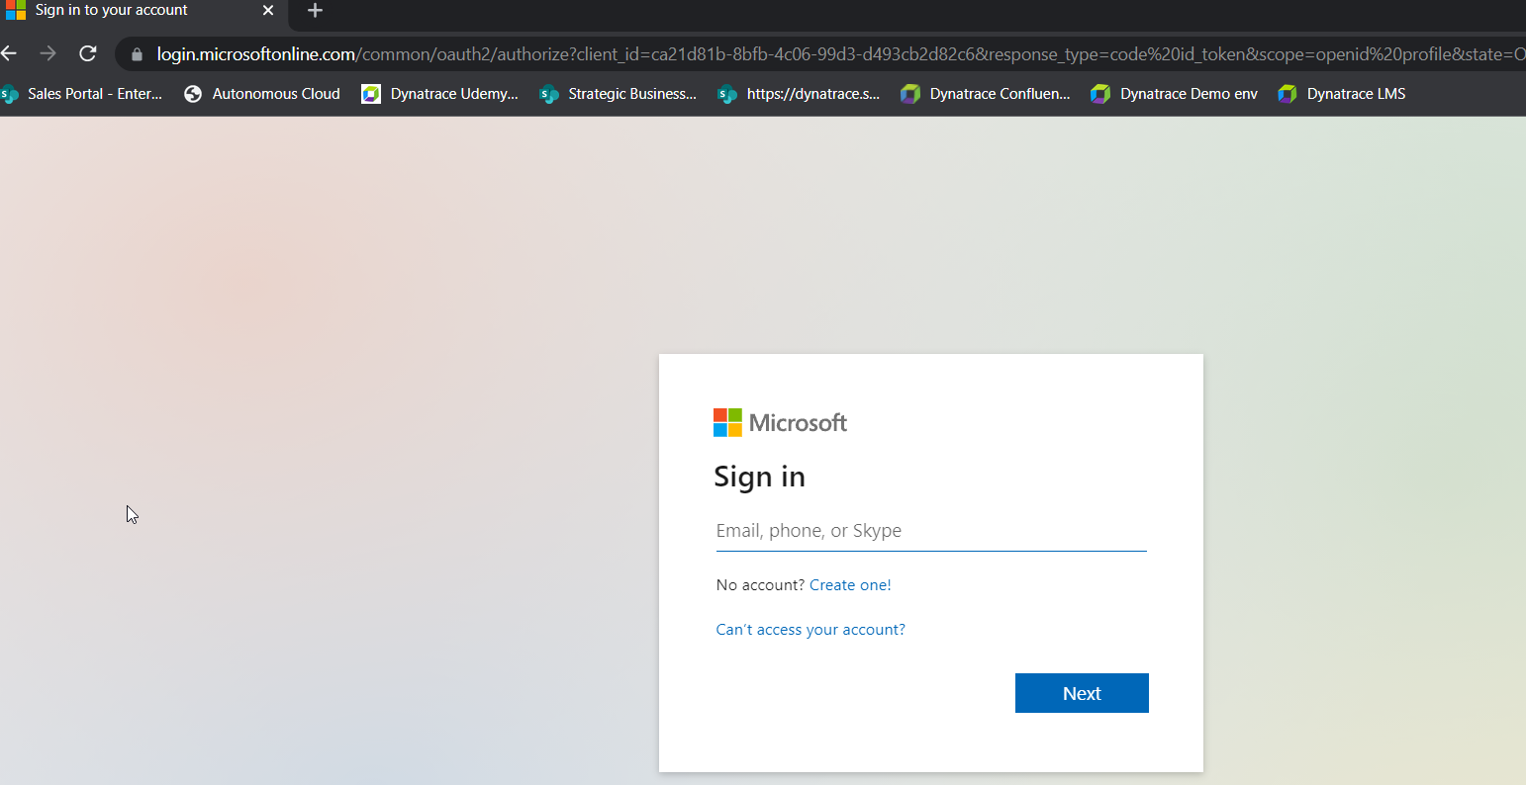1526x785 pixels.
Task: Reload the page with refresh icon
Action: 88,53
